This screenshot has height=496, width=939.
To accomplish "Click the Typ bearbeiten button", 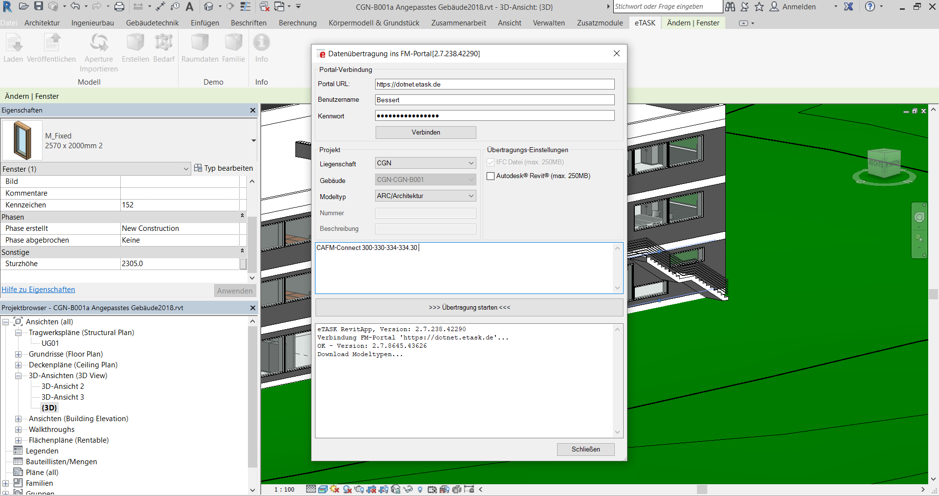I will pos(224,168).
